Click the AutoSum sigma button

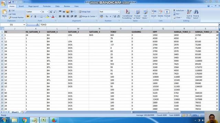(179, 11)
